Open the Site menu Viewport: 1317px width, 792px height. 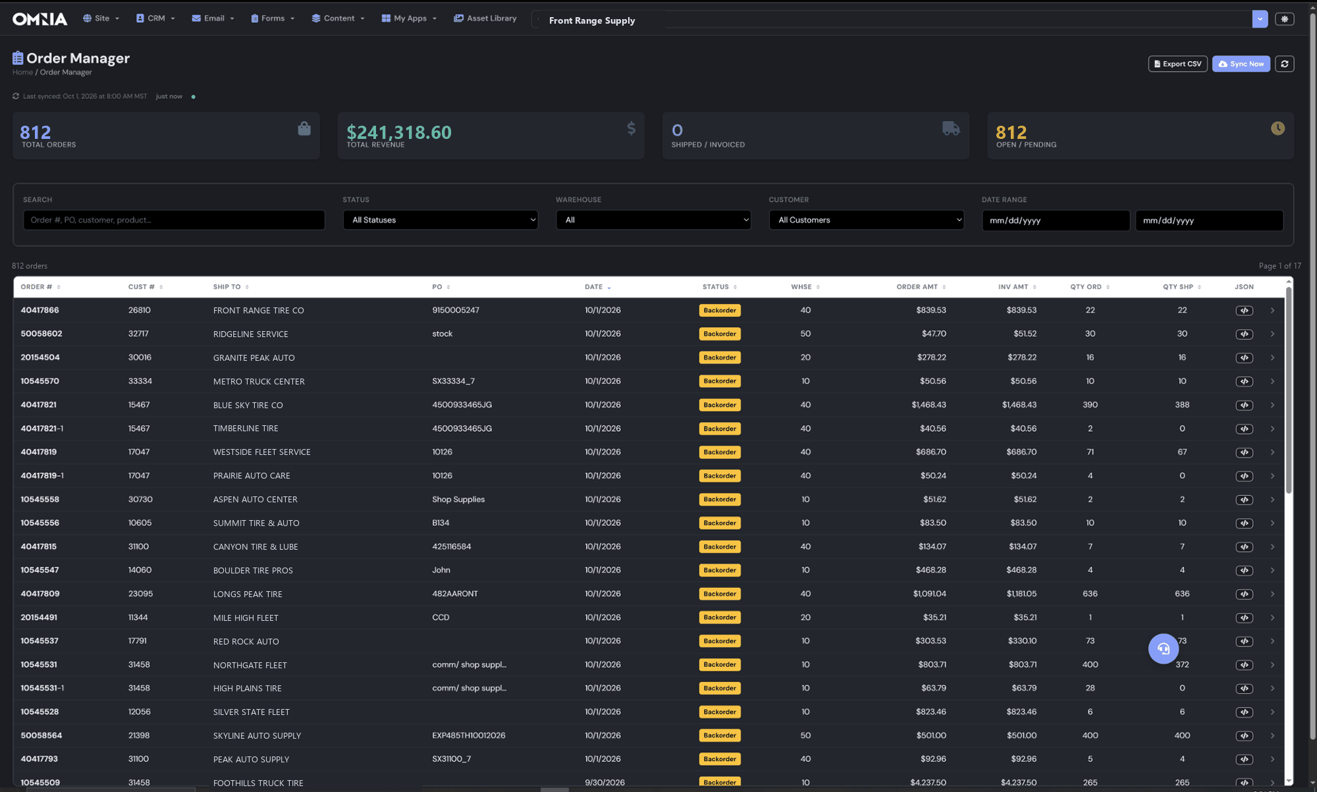[x=101, y=18]
